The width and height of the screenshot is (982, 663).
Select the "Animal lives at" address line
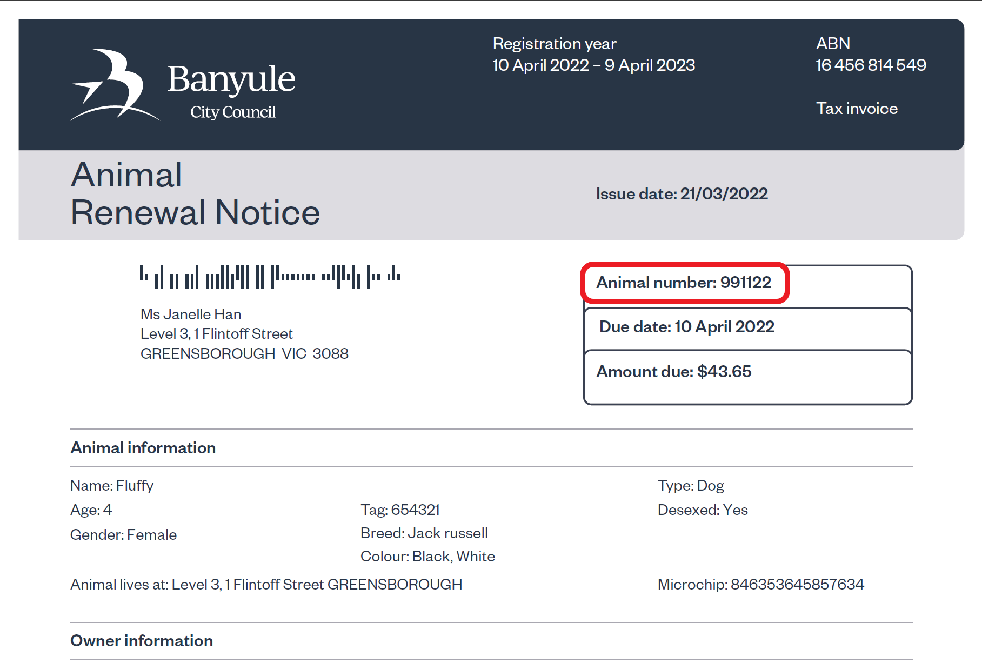266,585
